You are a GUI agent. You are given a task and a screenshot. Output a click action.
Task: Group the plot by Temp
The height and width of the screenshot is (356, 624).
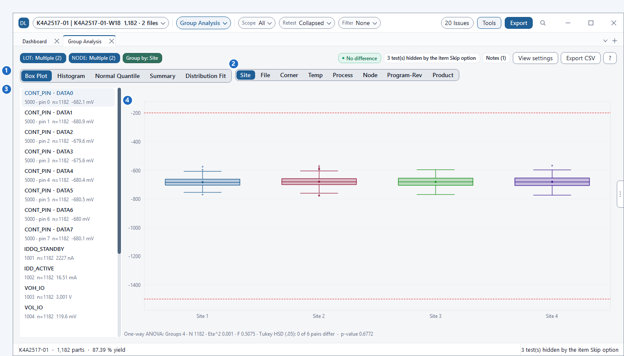tap(315, 75)
